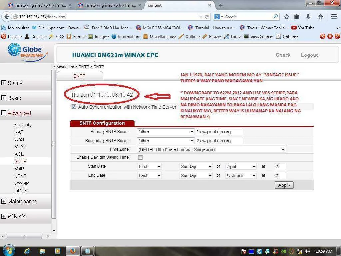
Task: Open the Security submenu item
Action: pos(23,125)
